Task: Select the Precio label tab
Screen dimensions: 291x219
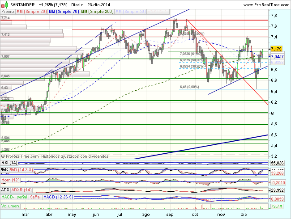Action: (x=8, y=11)
